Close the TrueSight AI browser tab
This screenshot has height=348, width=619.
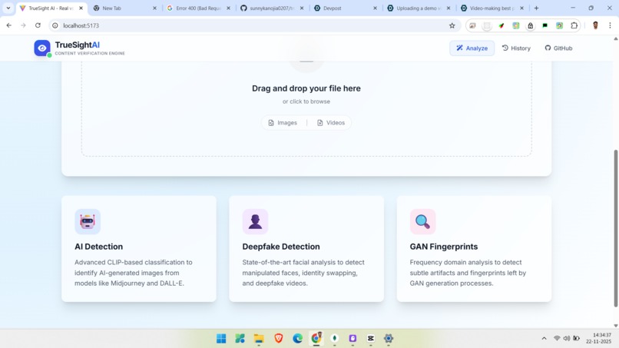pyautogui.click(x=81, y=8)
